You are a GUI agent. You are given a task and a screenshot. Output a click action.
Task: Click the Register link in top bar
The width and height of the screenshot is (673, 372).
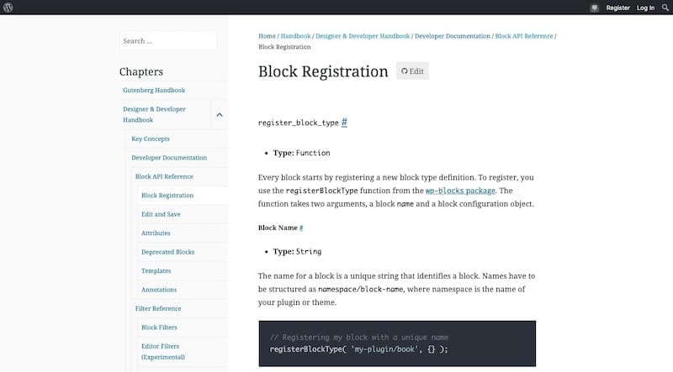coord(617,8)
